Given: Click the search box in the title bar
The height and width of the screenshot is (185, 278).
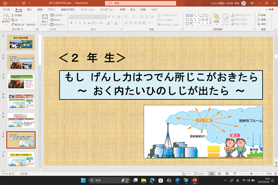Looking at the screenshot, I should pyautogui.click(x=140, y=3).
